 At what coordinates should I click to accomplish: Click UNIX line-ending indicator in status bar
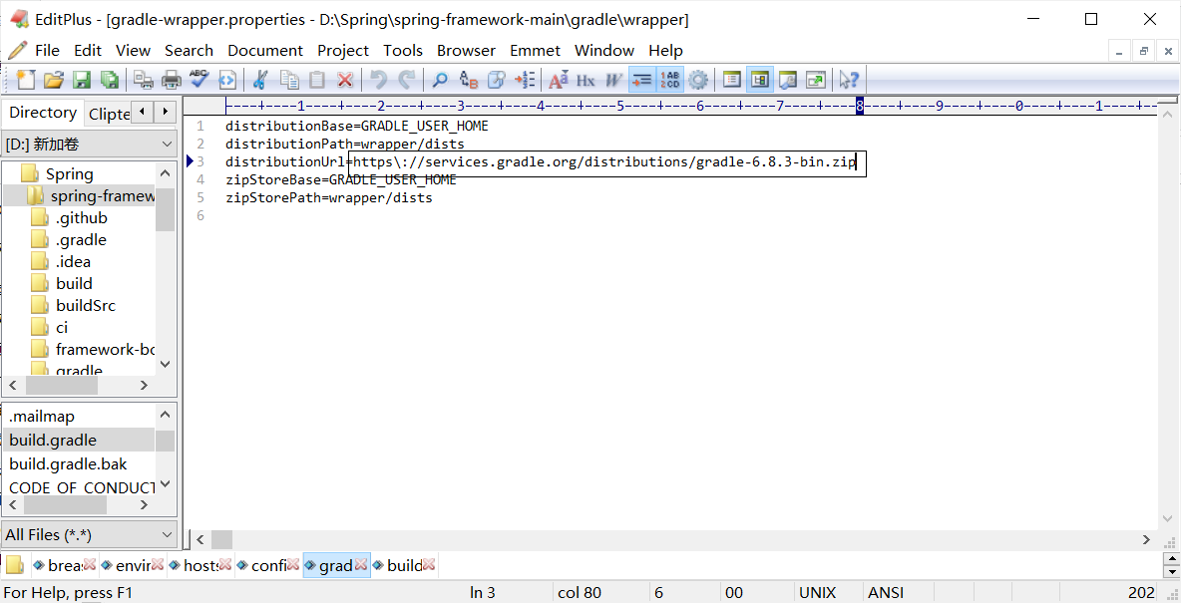[817, 593]
